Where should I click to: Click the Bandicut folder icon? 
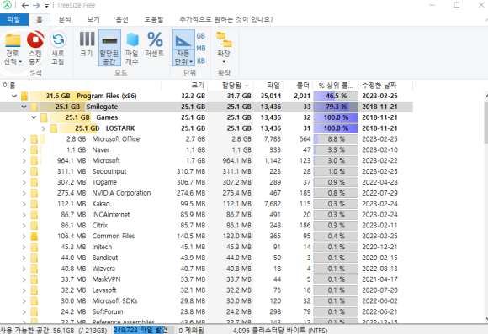pyautogui.click(x=34, y=258)
